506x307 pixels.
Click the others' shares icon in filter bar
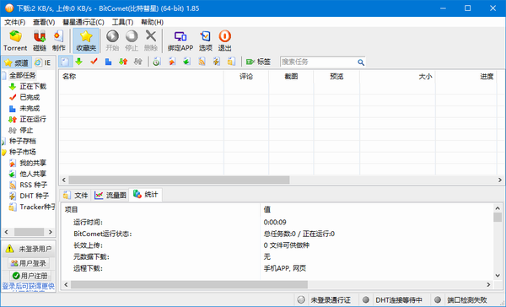click(x=187, y=62)
